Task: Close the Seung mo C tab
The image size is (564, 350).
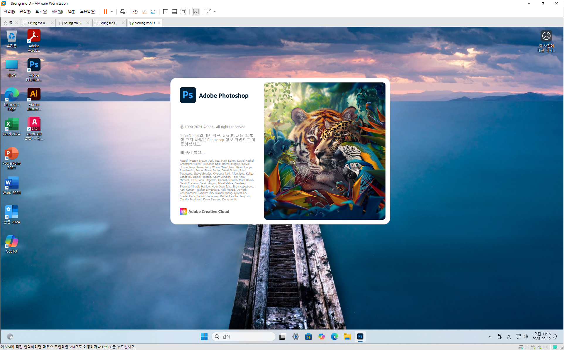Action: 123,23
